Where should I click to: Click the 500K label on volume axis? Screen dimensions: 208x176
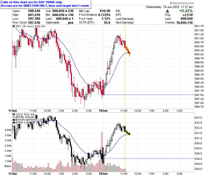(x=8, y=166)
